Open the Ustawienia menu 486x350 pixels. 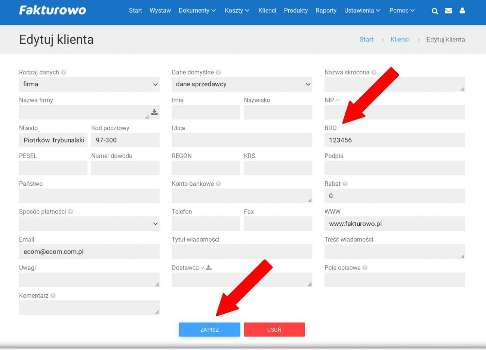362,10
